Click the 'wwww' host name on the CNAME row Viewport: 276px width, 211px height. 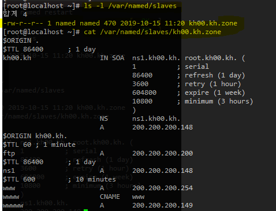point(11,197)
